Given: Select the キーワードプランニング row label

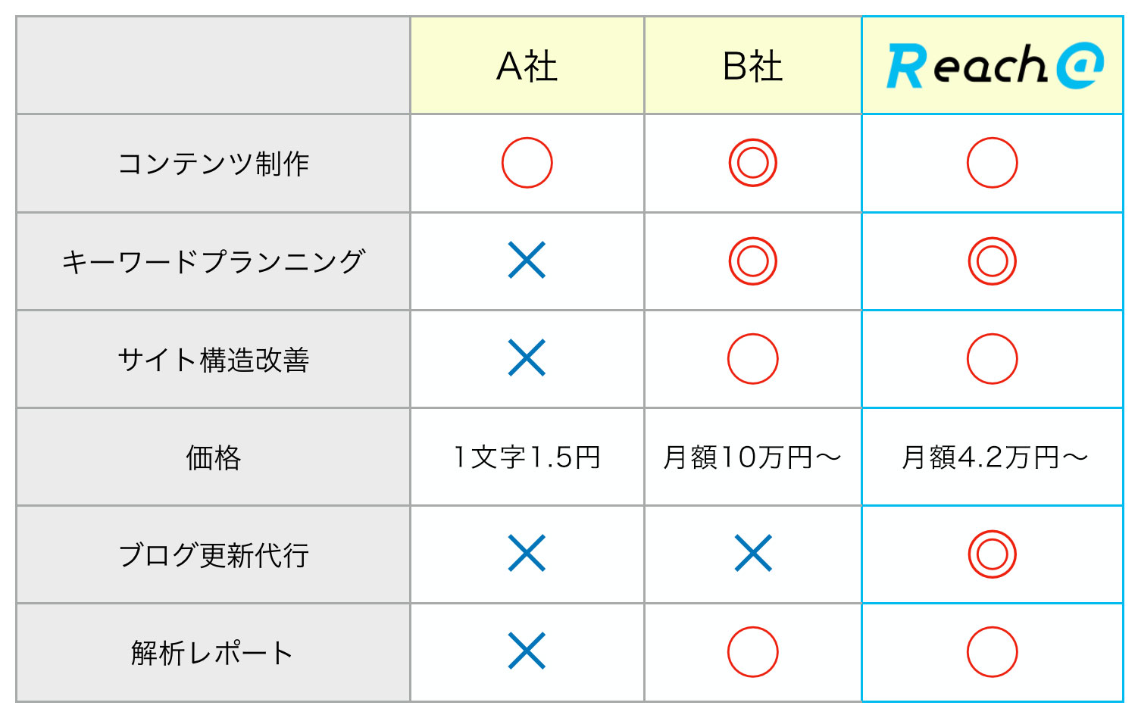Looking at the screenshot, I should [x=214, y=261].
